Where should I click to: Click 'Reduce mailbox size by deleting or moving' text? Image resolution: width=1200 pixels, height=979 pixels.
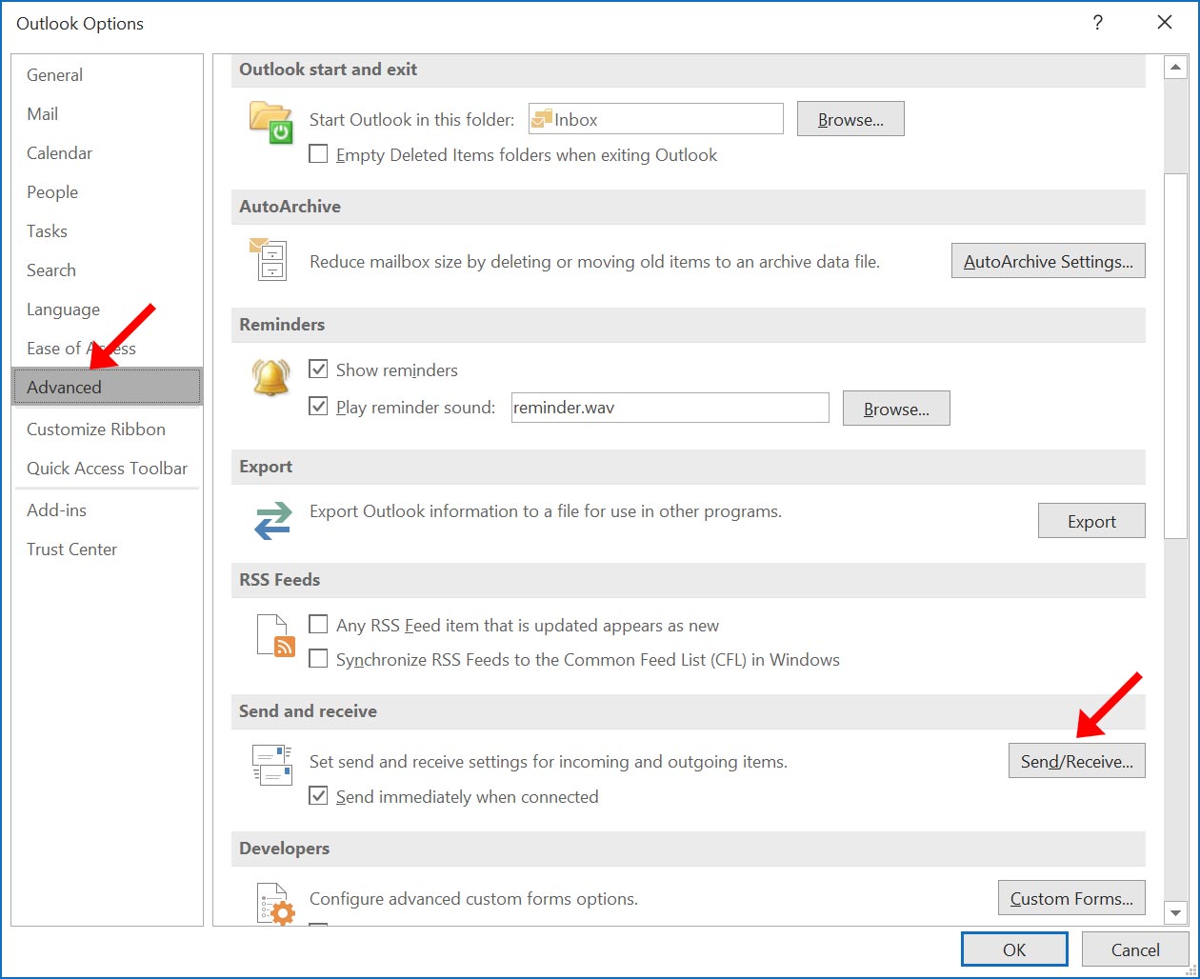[x=594, y=261]
